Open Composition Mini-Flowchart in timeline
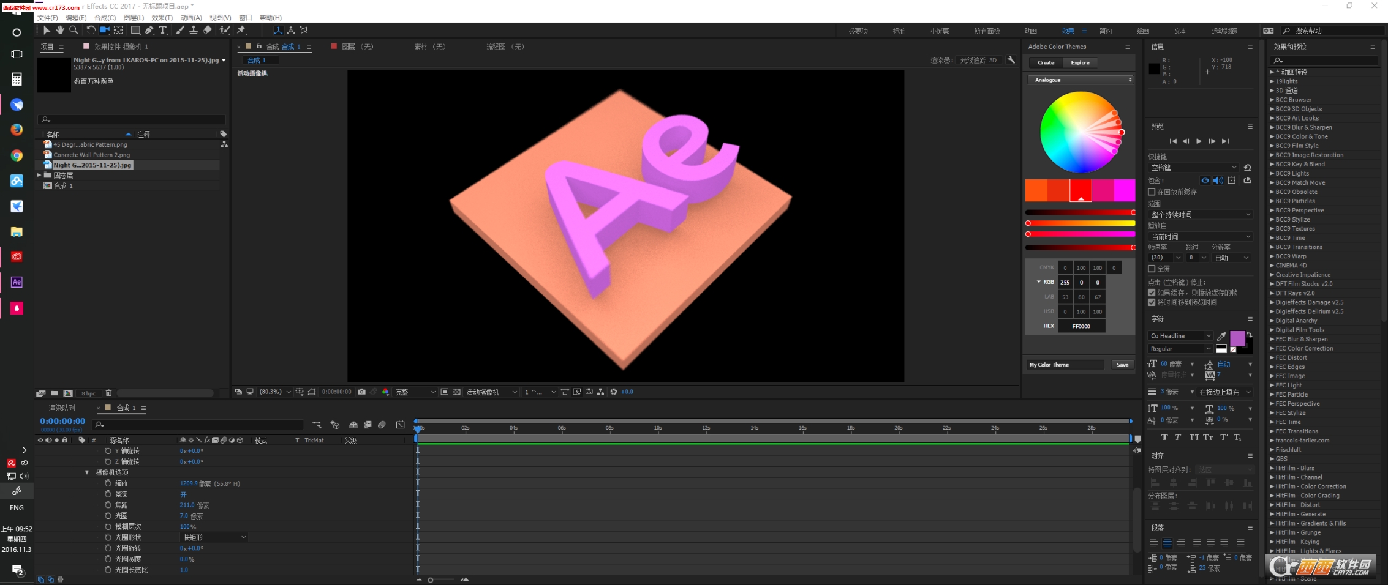 tap(317, 425)
